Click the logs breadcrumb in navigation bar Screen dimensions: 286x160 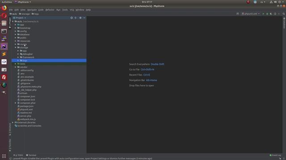[35, 14]
